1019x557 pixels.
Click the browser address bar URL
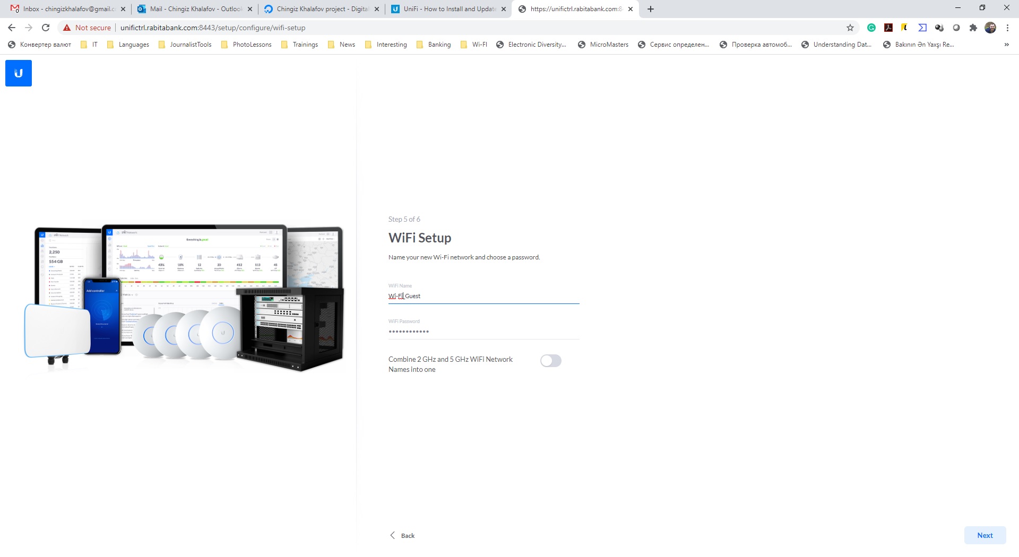point(213,28)
